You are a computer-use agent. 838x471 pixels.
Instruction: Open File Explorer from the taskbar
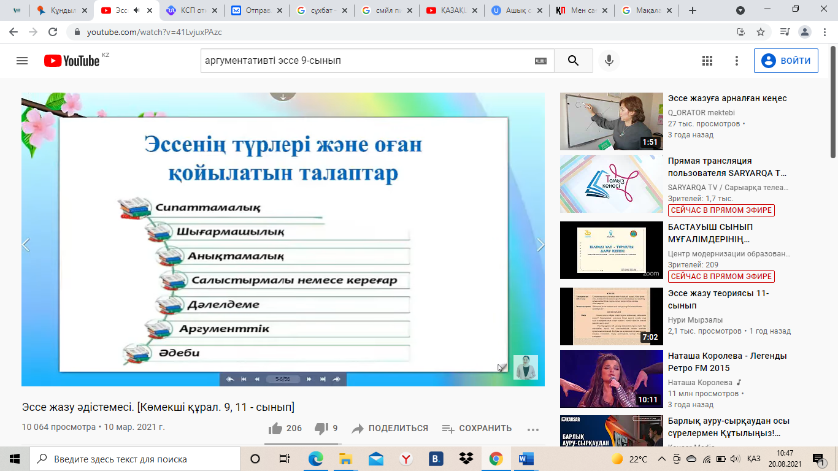[x=345, y=459]
